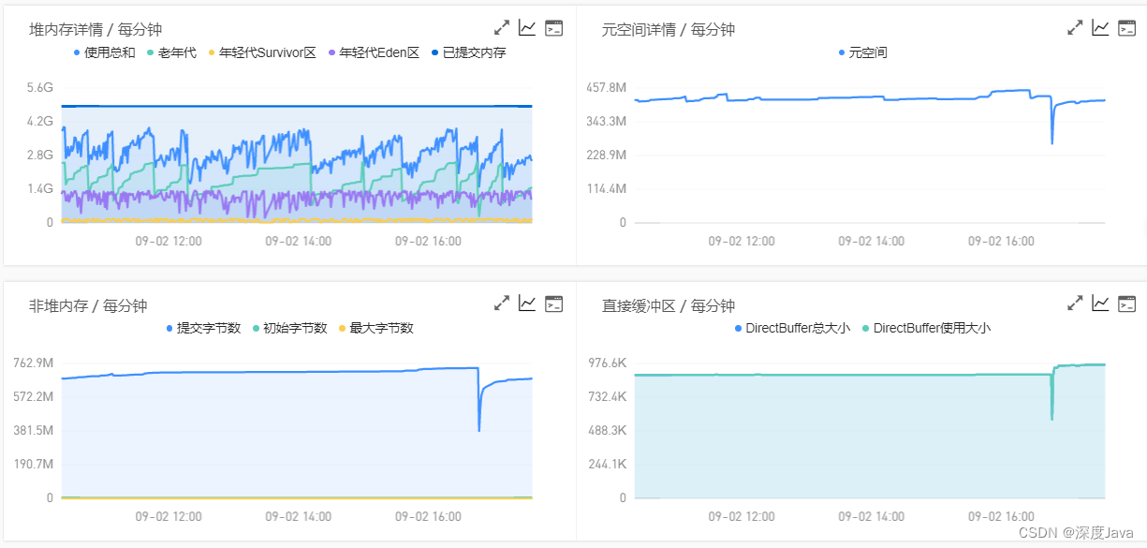Toggle the DirectBuffer总大小 legend series
This screenshot has height=548, width=1147.
pyautogui.click(x=792, y=328)
